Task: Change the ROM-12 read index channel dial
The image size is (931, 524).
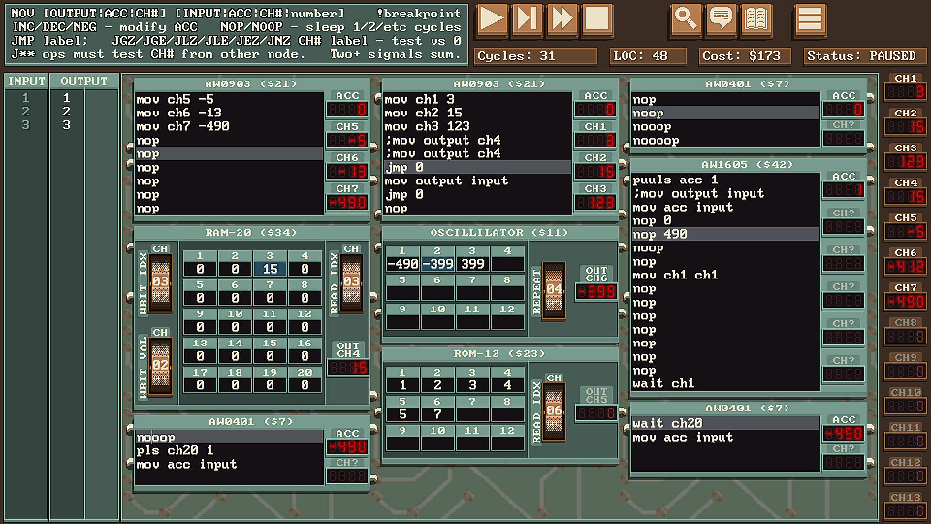Action: click(x=554, y=411)
